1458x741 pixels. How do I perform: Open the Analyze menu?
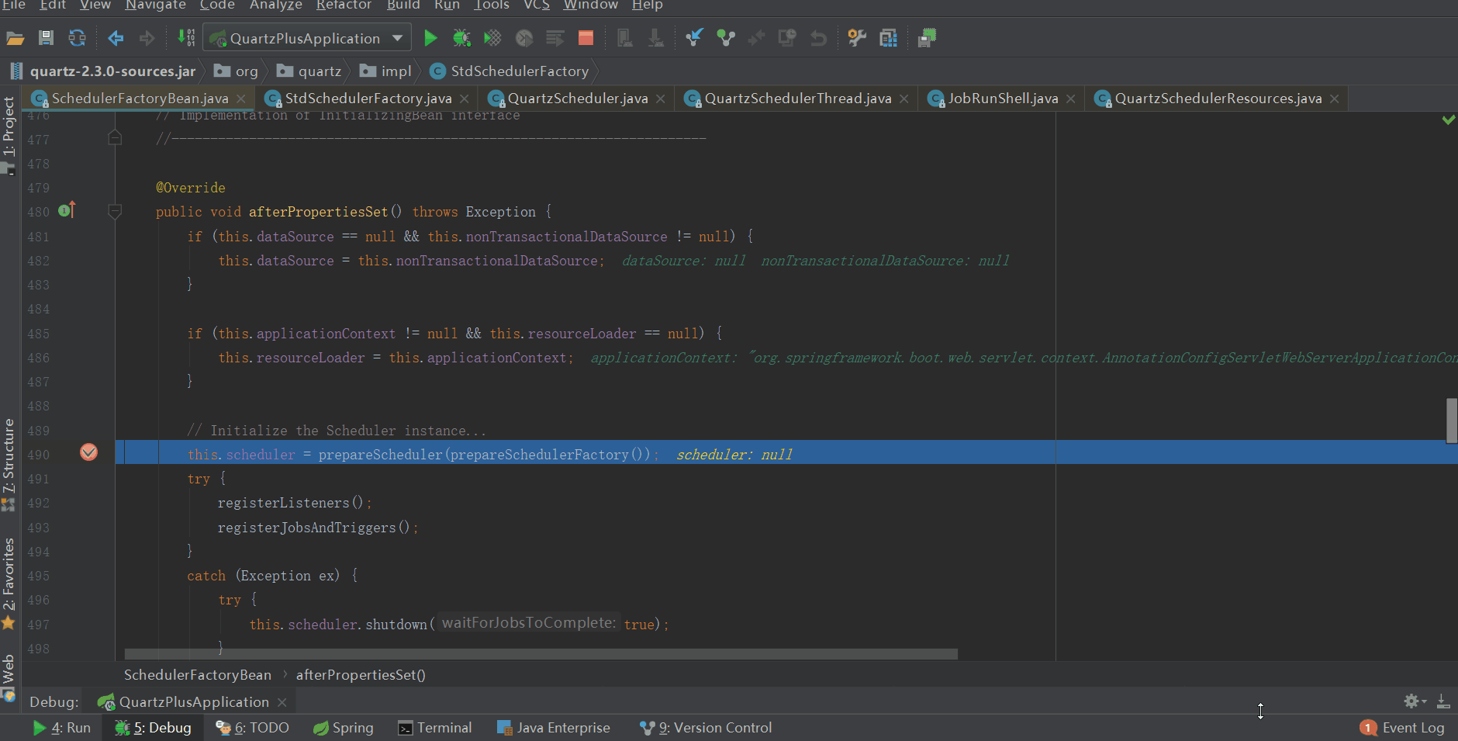(275, 5)
